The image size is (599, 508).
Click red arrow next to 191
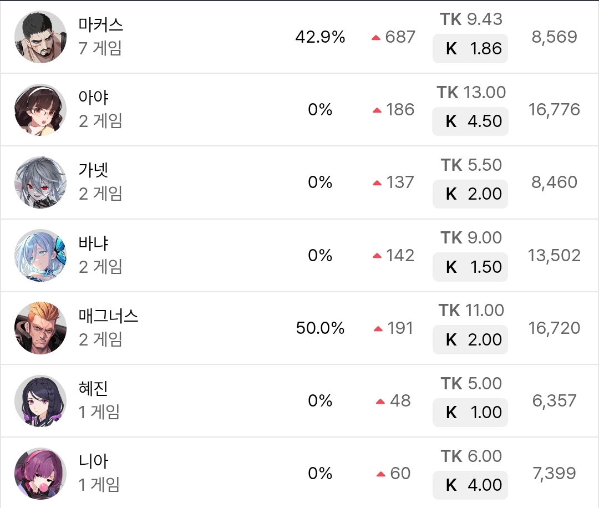[x=378, y=329]
